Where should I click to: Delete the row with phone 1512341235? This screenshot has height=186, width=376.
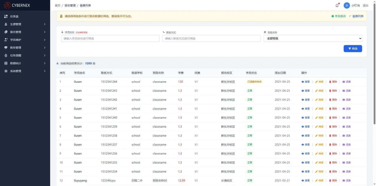tap(333, 163)
